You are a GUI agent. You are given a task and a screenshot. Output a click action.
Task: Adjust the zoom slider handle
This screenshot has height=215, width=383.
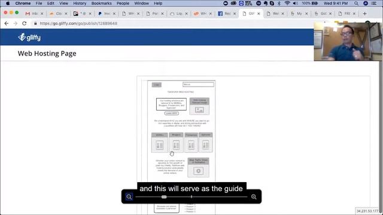point(164,196)
